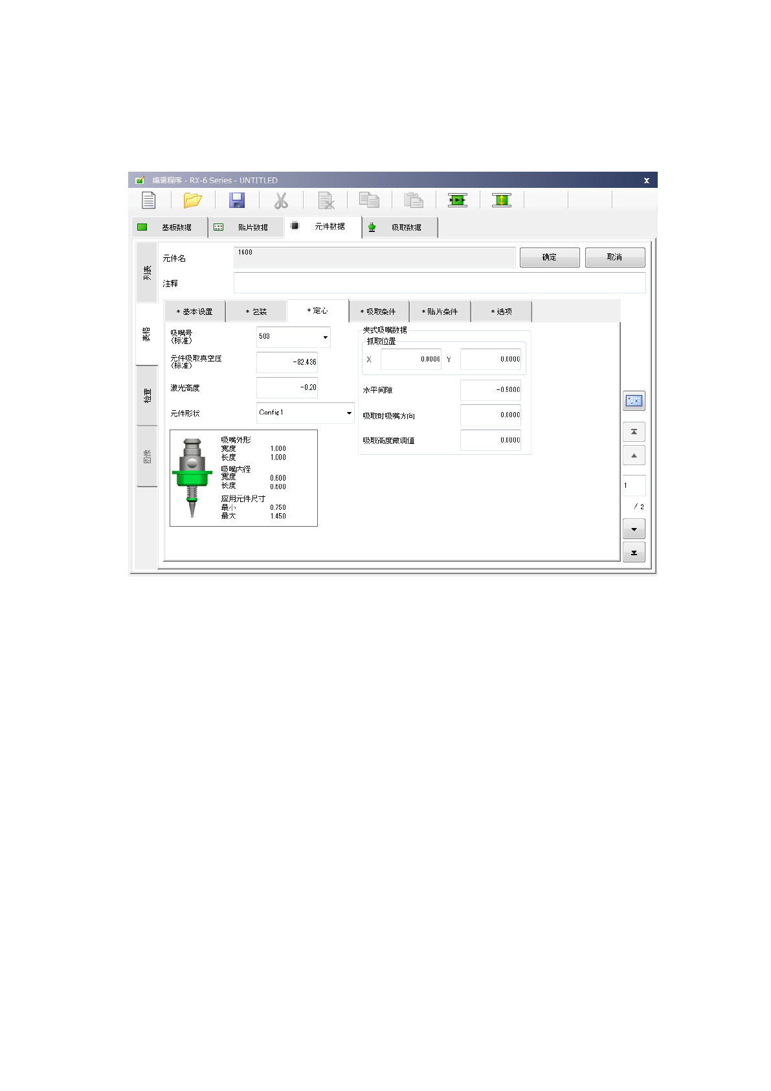Go to the previous record with the up arrow
771x1091 pixels.
[x=634, y=455]
